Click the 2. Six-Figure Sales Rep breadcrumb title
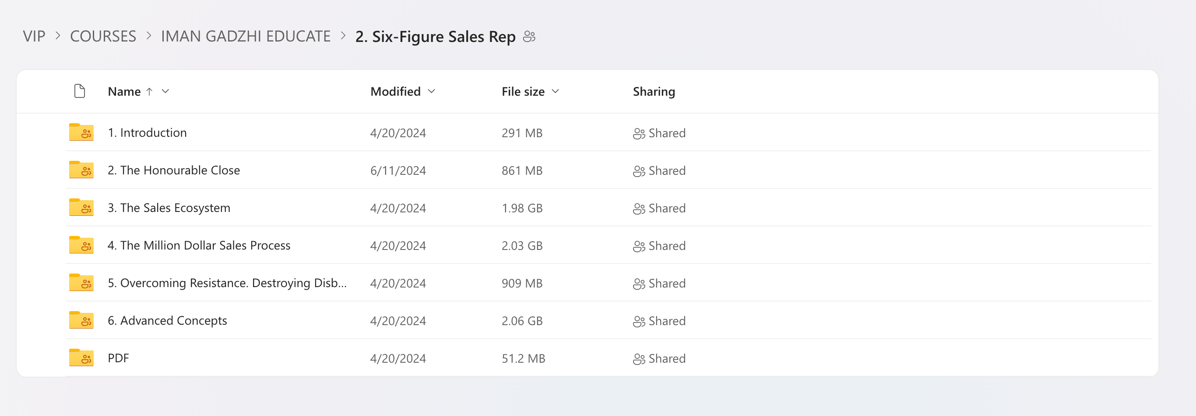This screenshot has width=1196, height=416. click(x=436, y=36)
